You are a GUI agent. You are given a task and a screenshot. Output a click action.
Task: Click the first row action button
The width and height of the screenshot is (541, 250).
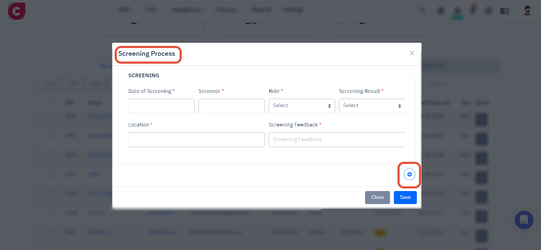pos(482,119)
